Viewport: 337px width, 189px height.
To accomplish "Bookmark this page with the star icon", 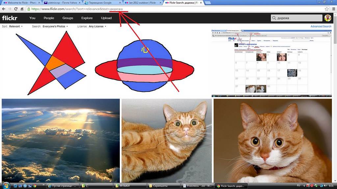I will click(327, 9).
